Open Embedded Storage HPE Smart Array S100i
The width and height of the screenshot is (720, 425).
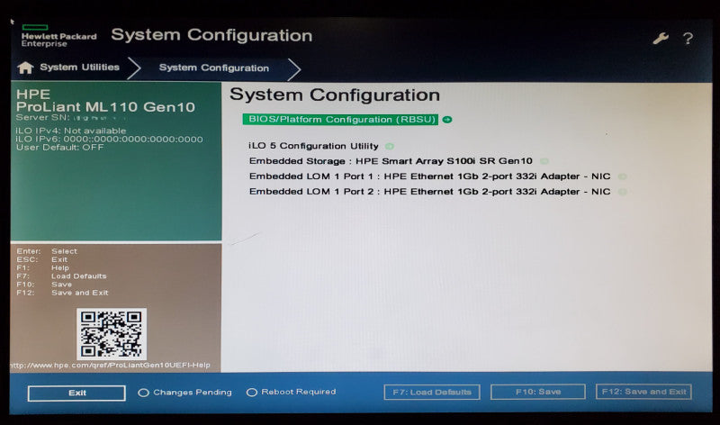391,161
